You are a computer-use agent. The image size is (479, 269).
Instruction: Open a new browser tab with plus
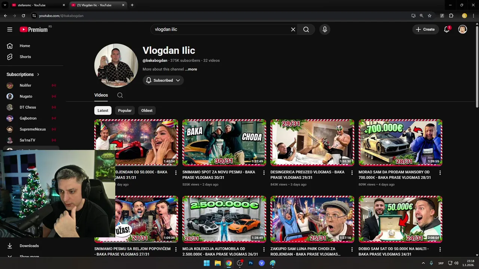point(132,5)
